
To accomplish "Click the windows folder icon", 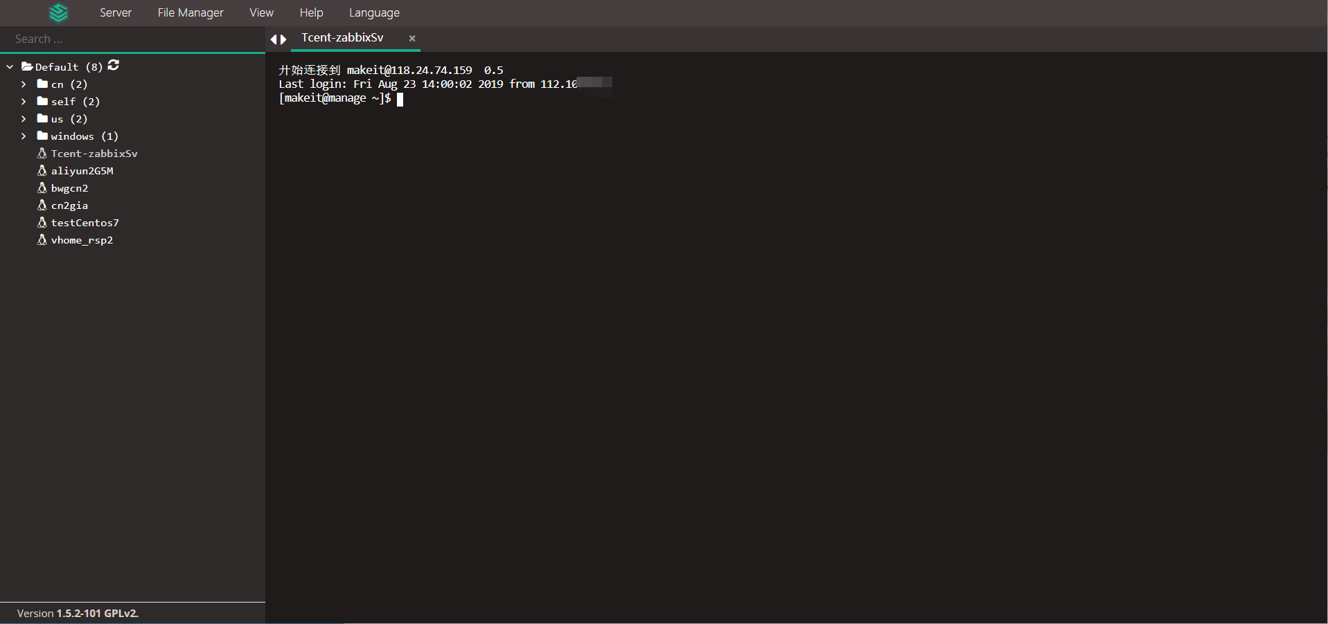I will point(42,136).
